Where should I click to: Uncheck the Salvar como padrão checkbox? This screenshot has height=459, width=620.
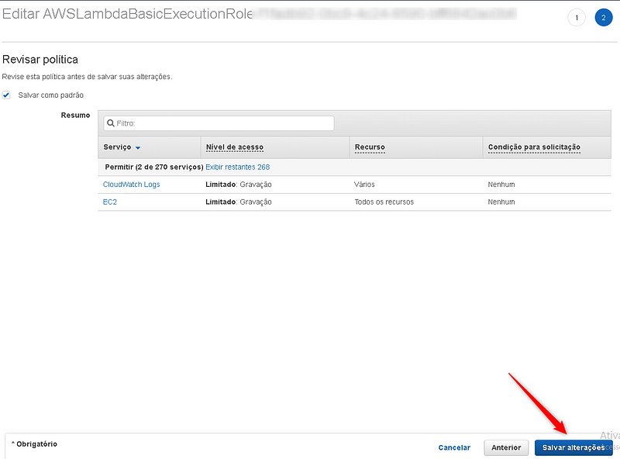point(6,95)
